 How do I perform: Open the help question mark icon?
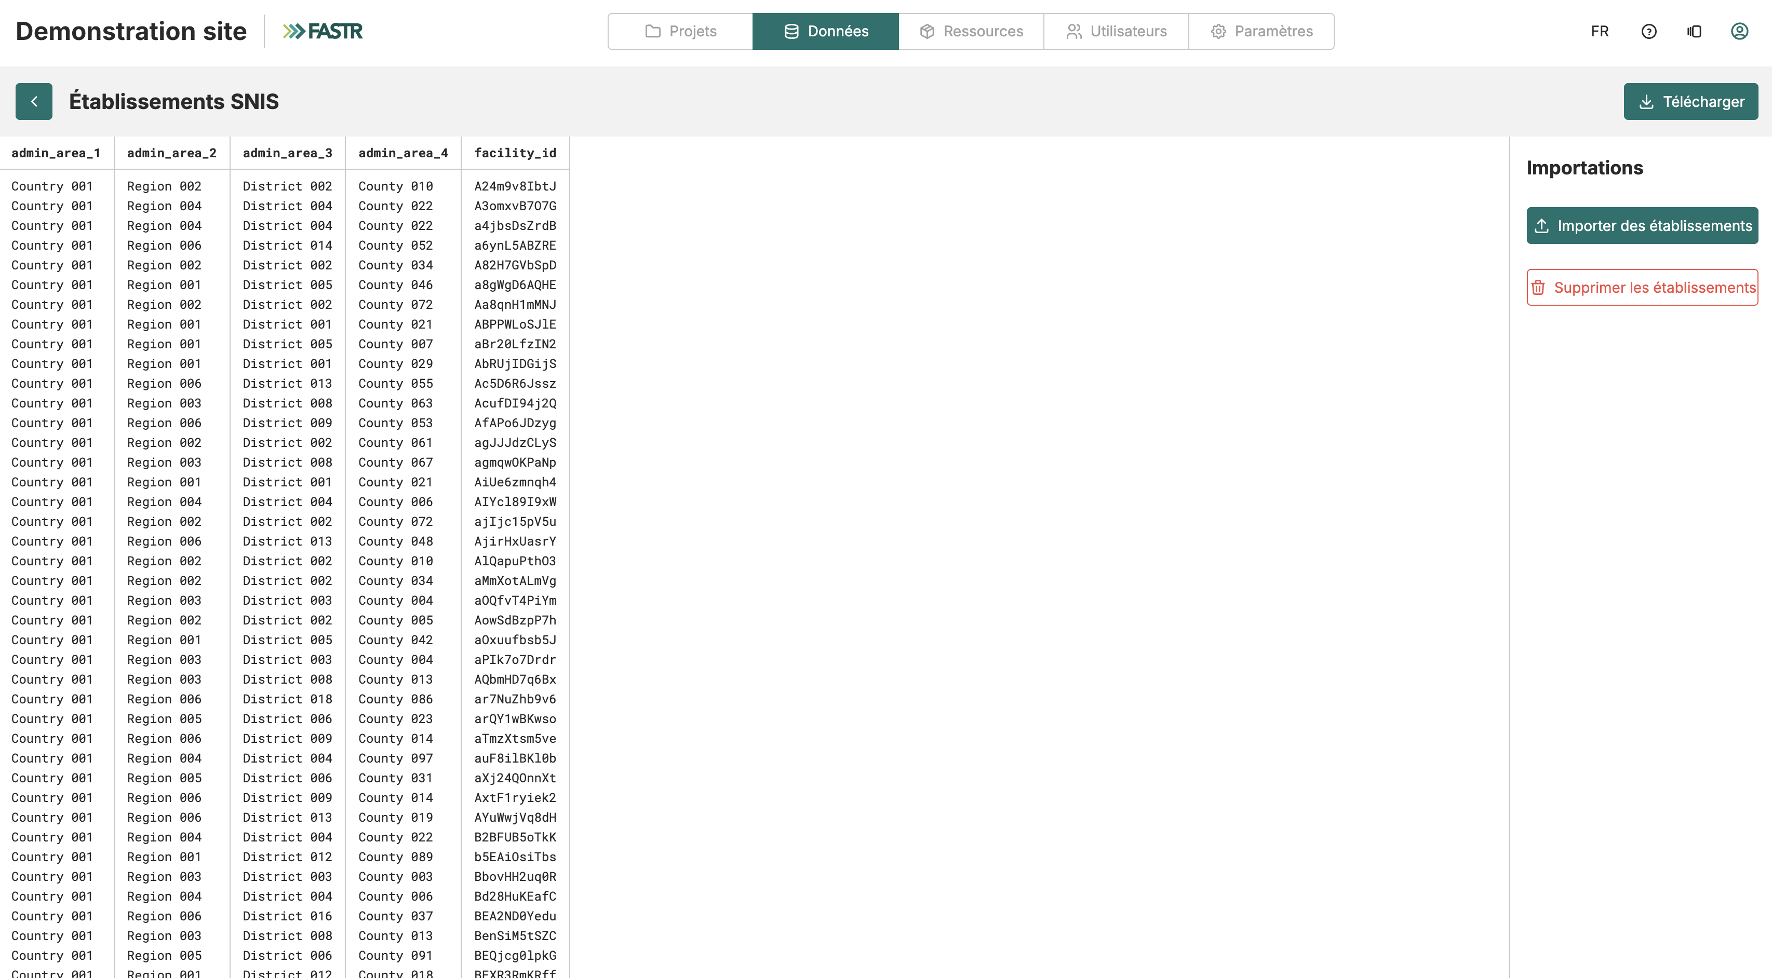pos(1649,32)
